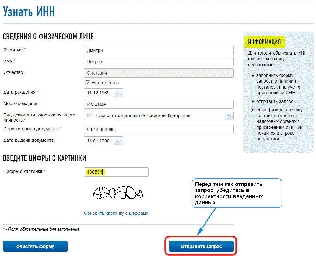316x256 pixels.
Task: Toggle the 'Нет отчества' checkbox
Action: pyautogui.click(x=88, y=83)
